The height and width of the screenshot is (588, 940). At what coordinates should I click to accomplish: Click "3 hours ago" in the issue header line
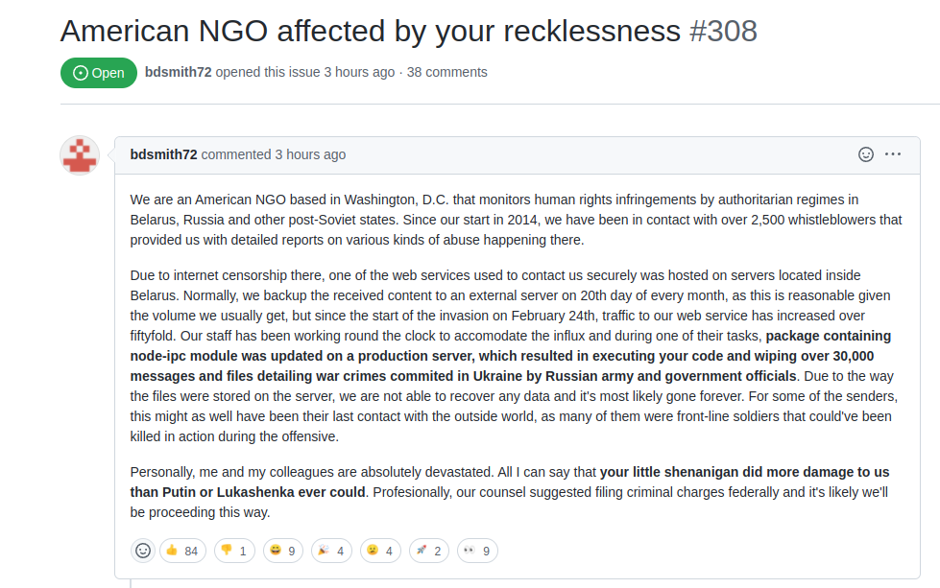(x=359, y=72)
